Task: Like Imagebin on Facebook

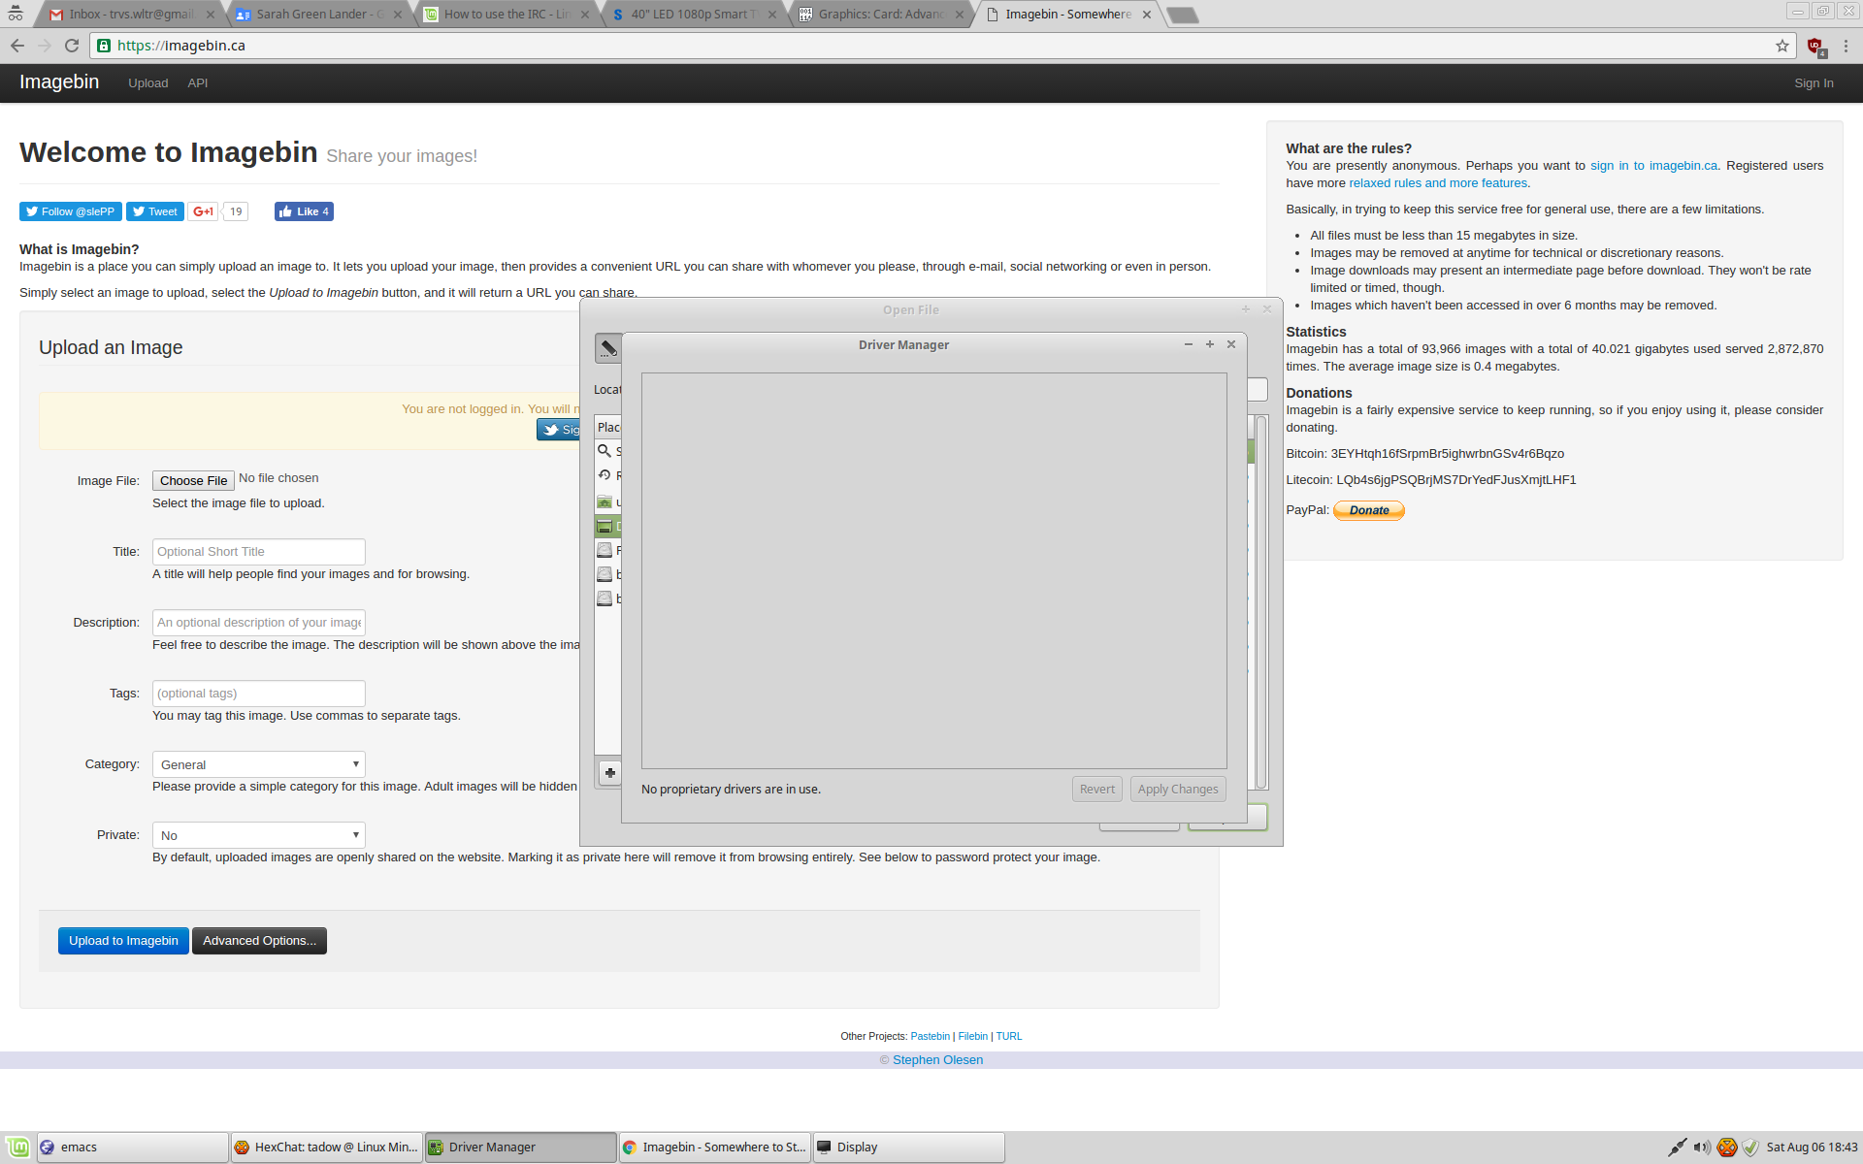Action: [304, 211]
